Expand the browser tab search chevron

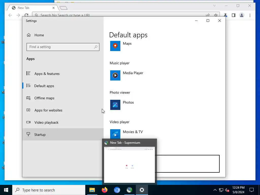tap(214, 6)
